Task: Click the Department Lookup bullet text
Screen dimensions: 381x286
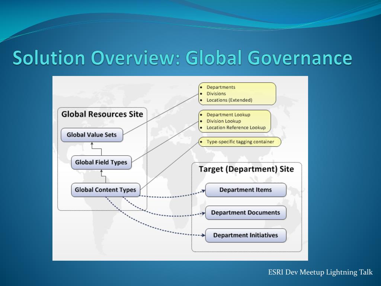Action: (228, 115)
